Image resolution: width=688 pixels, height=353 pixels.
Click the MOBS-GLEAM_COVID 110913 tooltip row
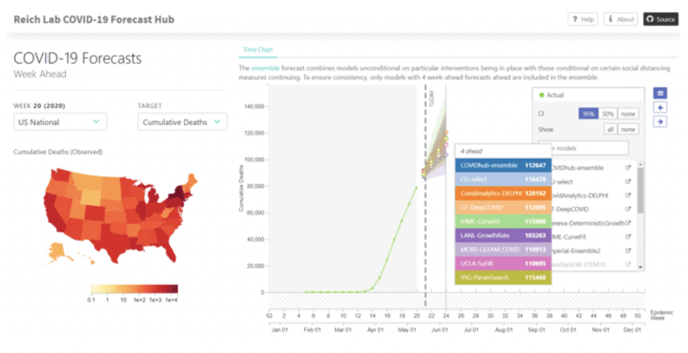[x=503, y=249]
